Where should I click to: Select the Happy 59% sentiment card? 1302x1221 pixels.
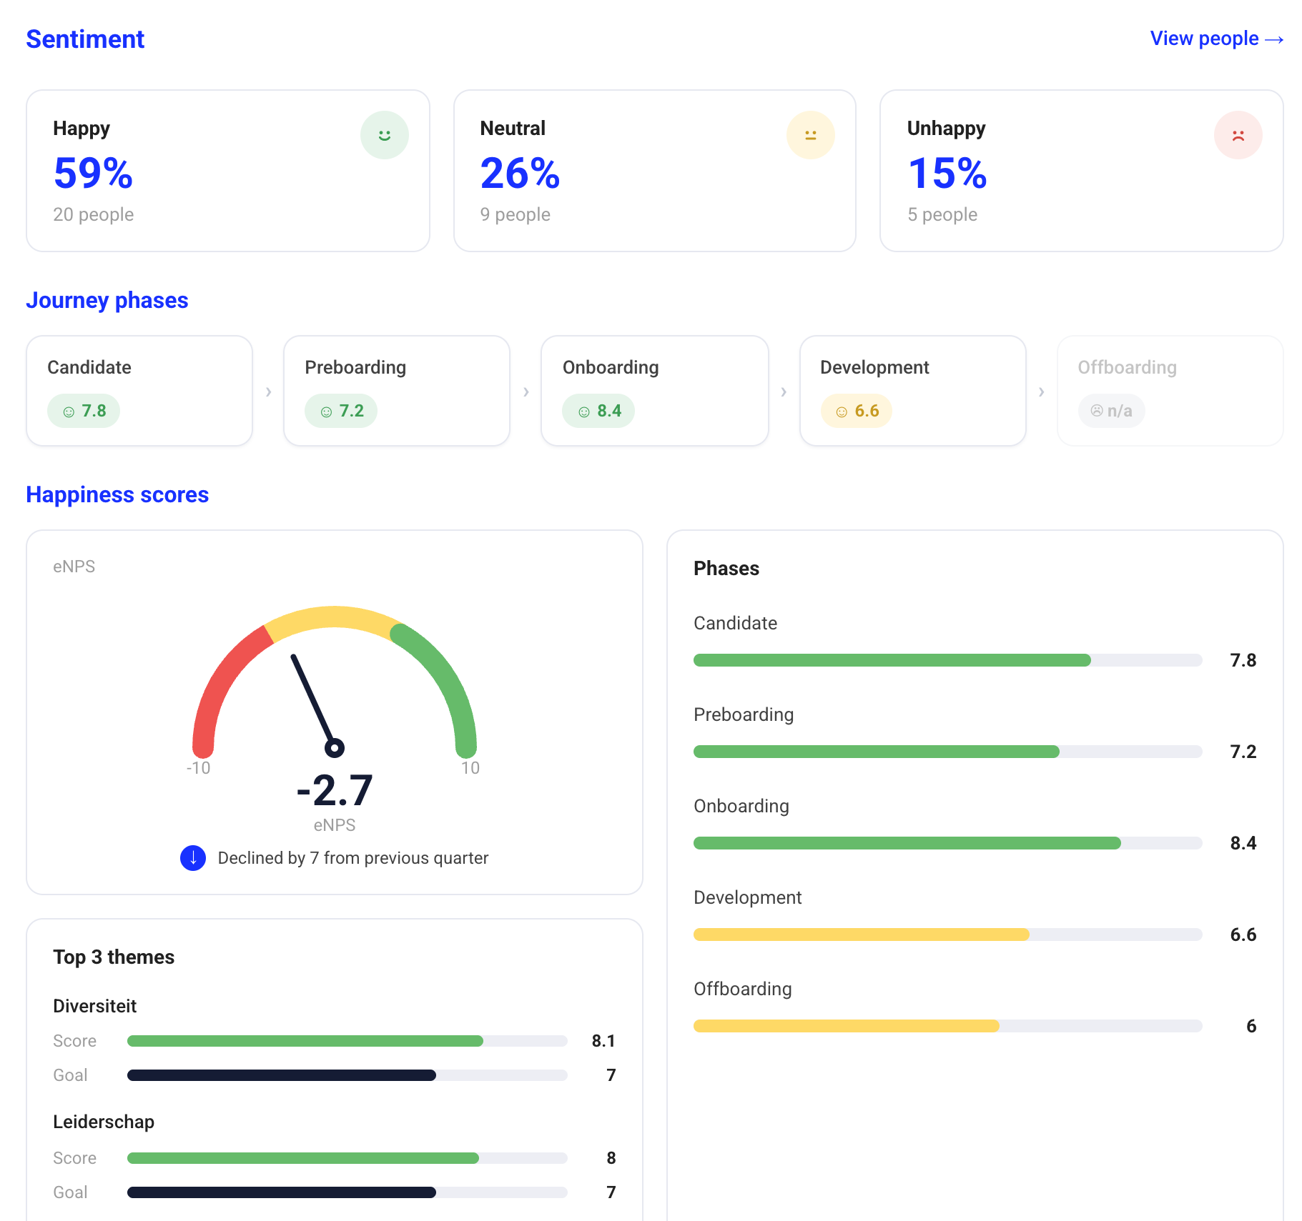(228, 171)
